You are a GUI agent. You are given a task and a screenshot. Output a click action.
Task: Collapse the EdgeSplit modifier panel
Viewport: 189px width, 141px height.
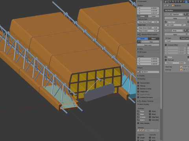pyautogui.click(x=166, y=14)
